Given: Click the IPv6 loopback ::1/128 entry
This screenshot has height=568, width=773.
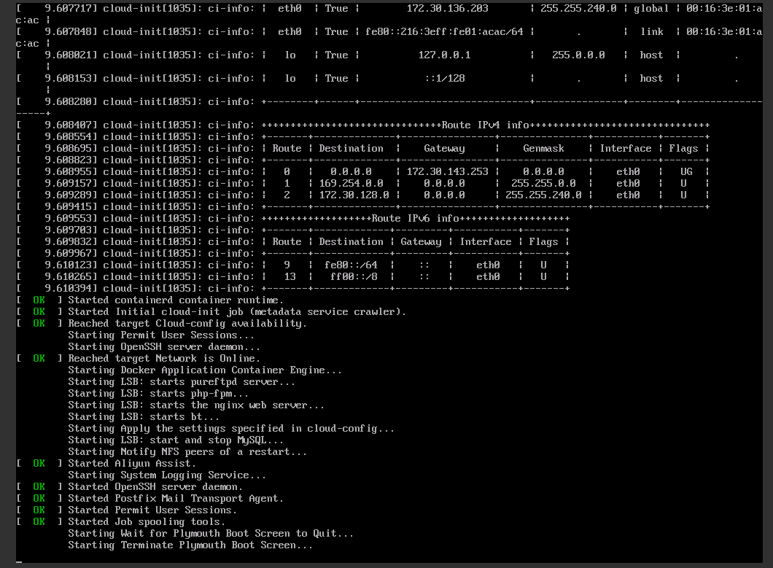Looking at the screenshot, I should pos(444,78).
